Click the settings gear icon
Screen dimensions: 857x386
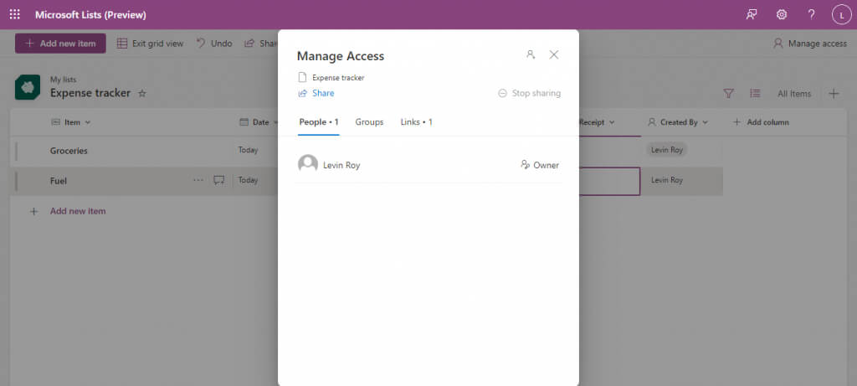[782, 14]
